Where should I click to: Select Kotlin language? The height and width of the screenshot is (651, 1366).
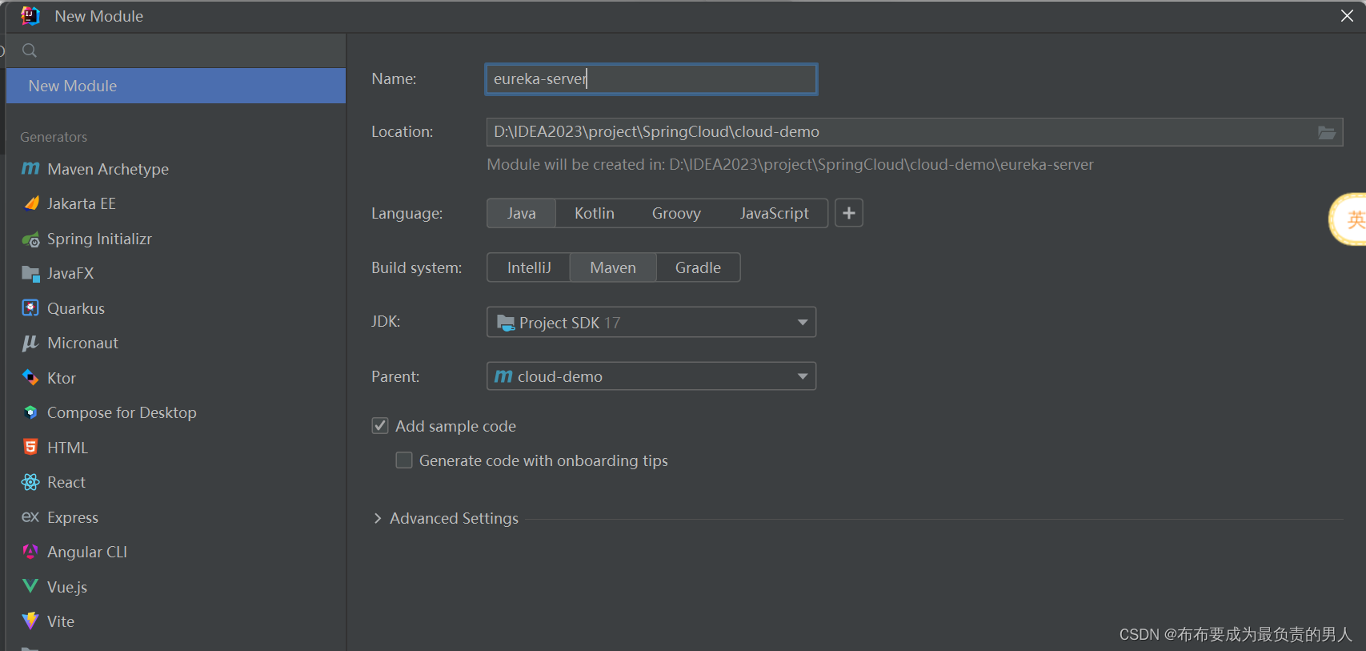coord(595,213)
